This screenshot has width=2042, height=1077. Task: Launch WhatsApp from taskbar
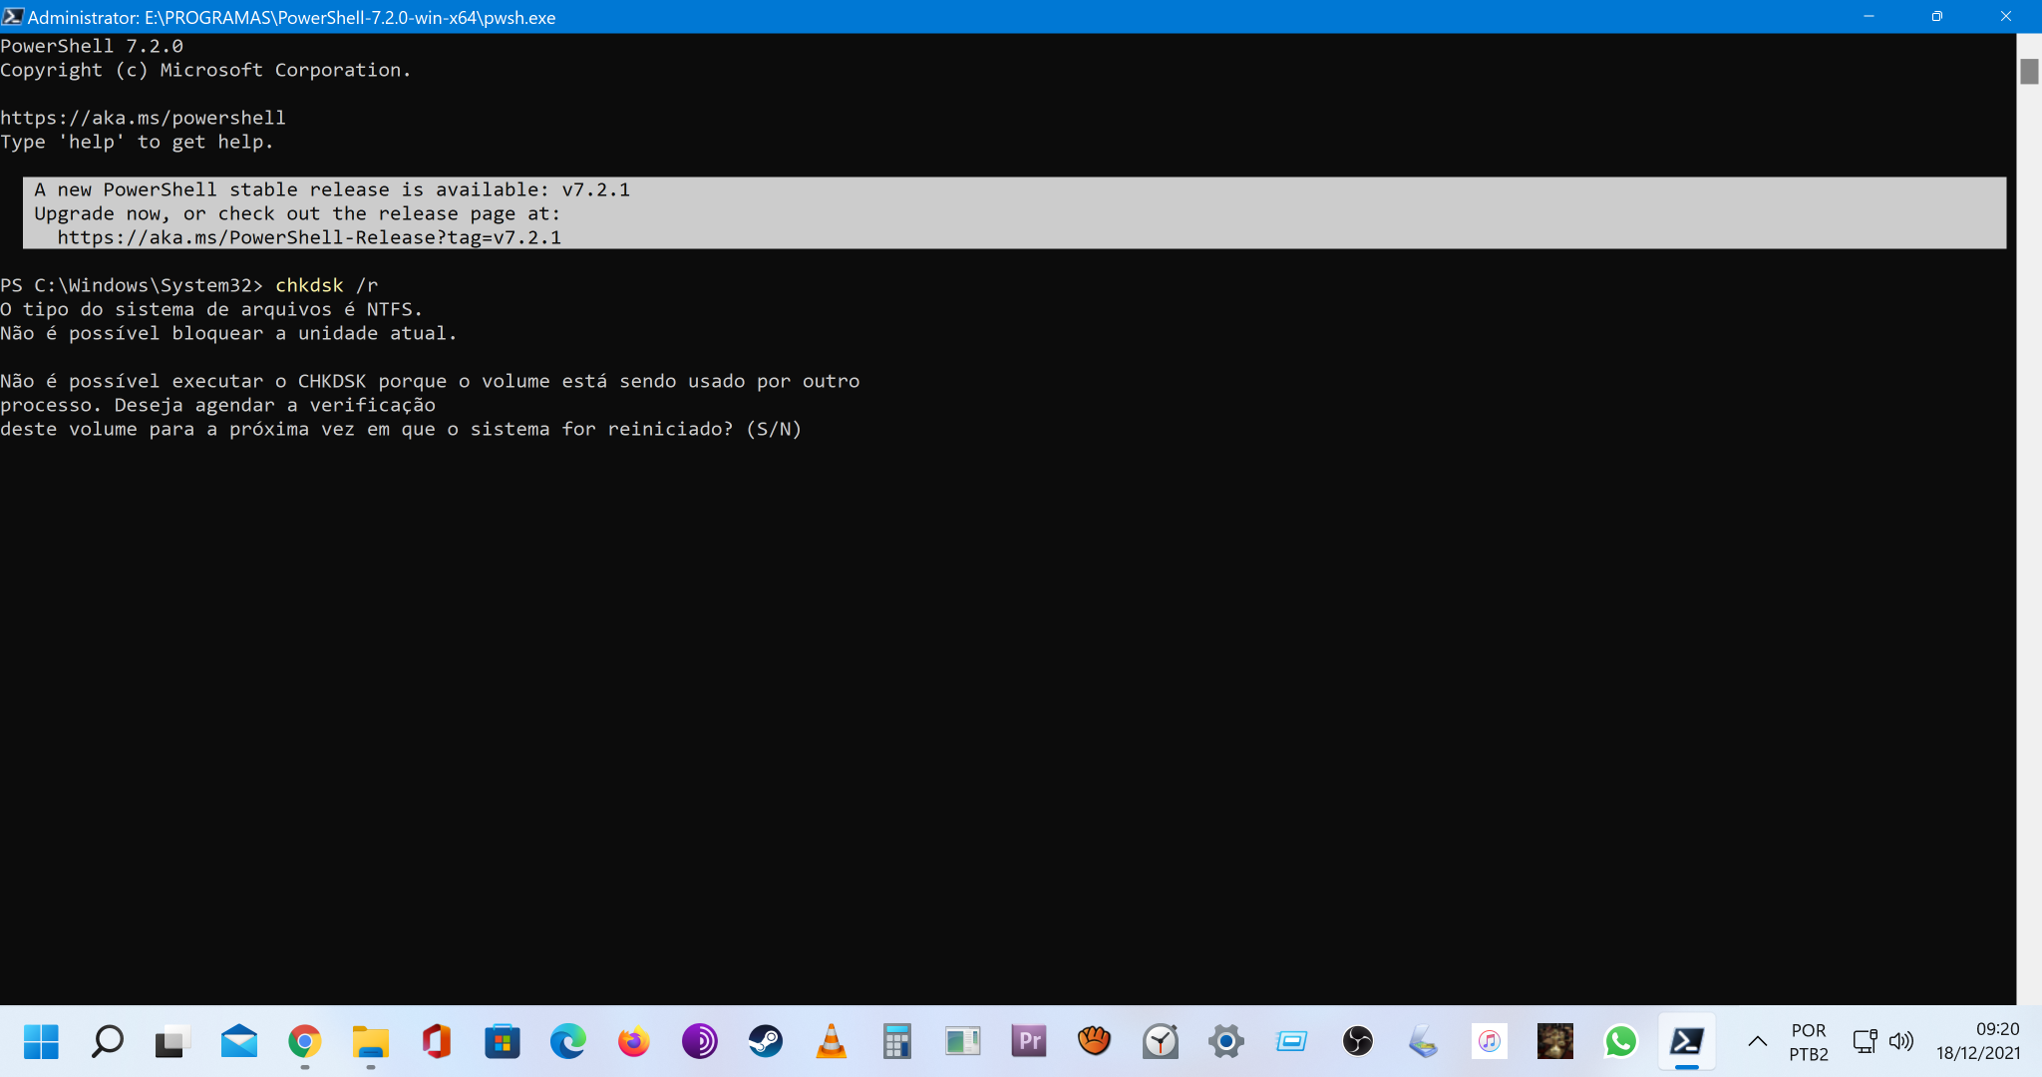(x=1620, y=1042)
